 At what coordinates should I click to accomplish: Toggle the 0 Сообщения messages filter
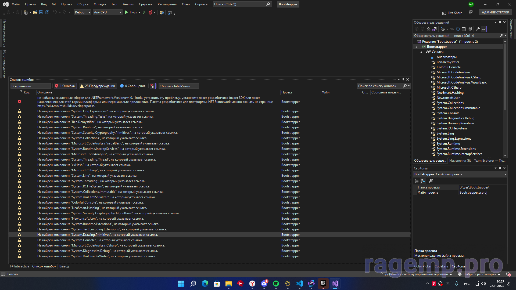tap(133, 86)
